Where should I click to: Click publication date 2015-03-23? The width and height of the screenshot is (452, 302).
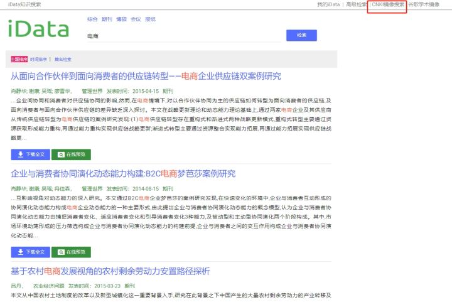(x=107, y=286)
